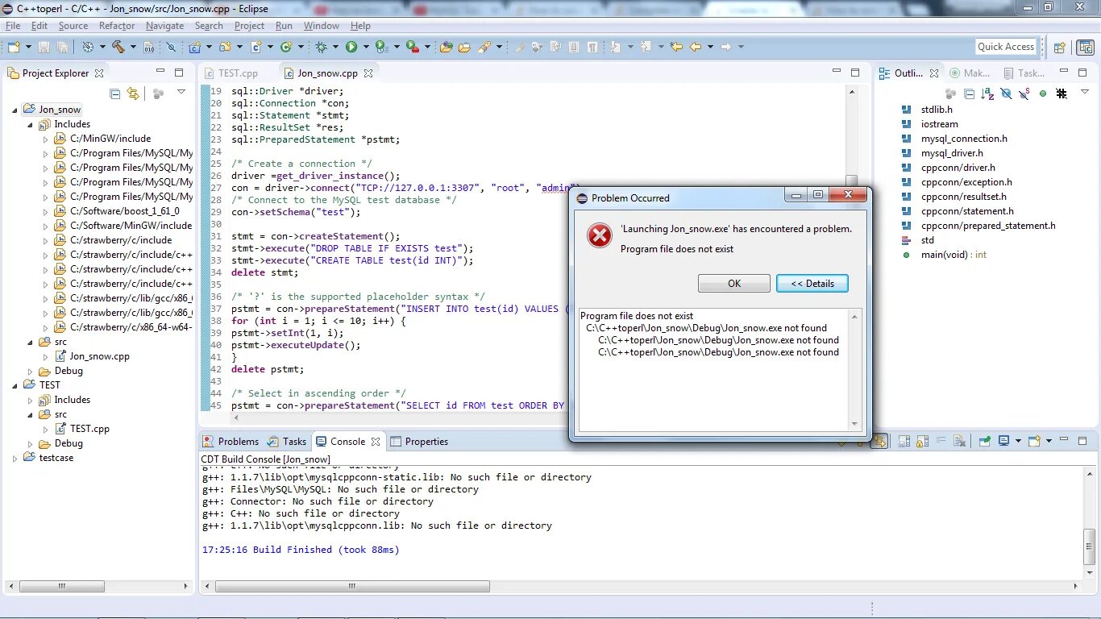This screenshot has height=619, width=1101.
Task: Toggle Hide Static Members in the Outline
Action: click(1024, 93)
